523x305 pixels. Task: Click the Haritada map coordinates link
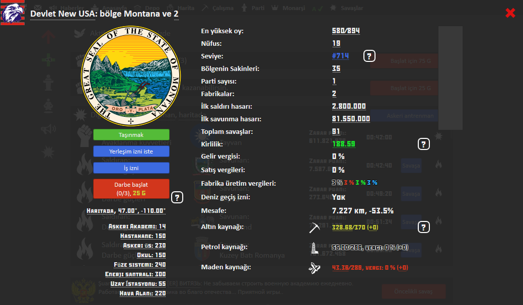126,211
